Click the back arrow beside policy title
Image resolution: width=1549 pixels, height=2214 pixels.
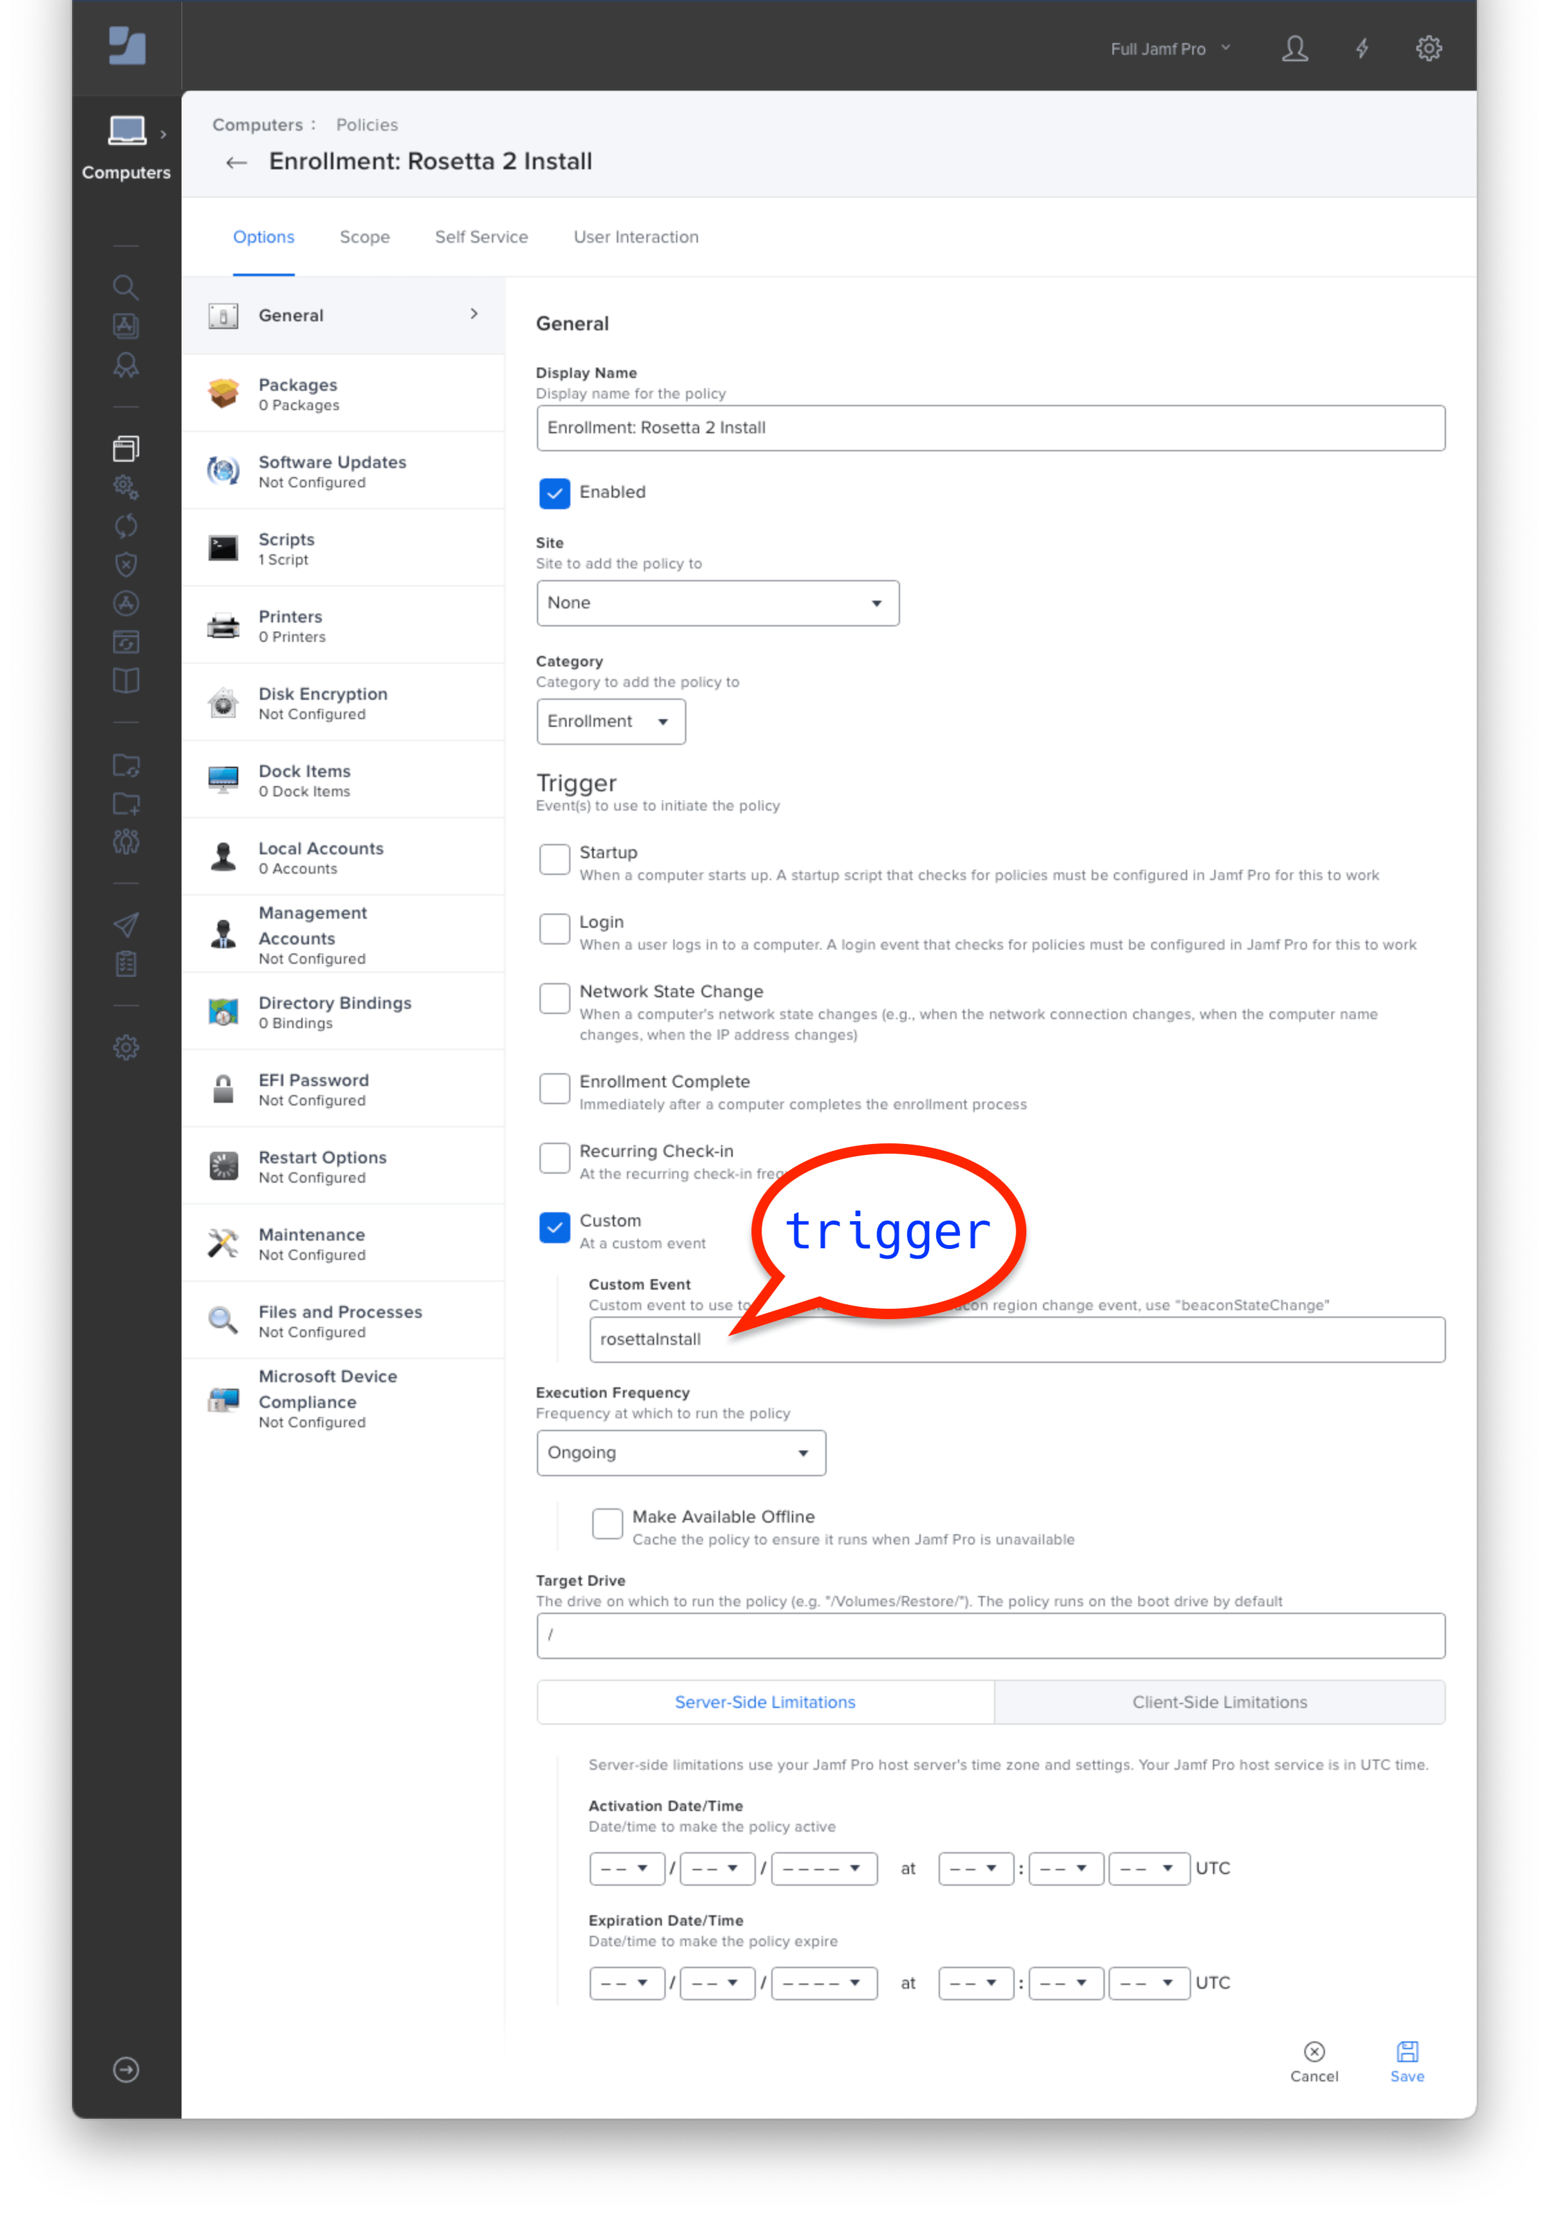(x=236, y=163)
